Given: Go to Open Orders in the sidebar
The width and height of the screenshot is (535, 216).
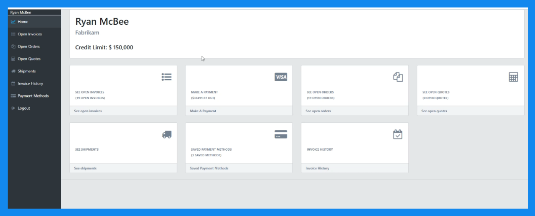Looking at the screenshot, I should [x=29, y=46].
